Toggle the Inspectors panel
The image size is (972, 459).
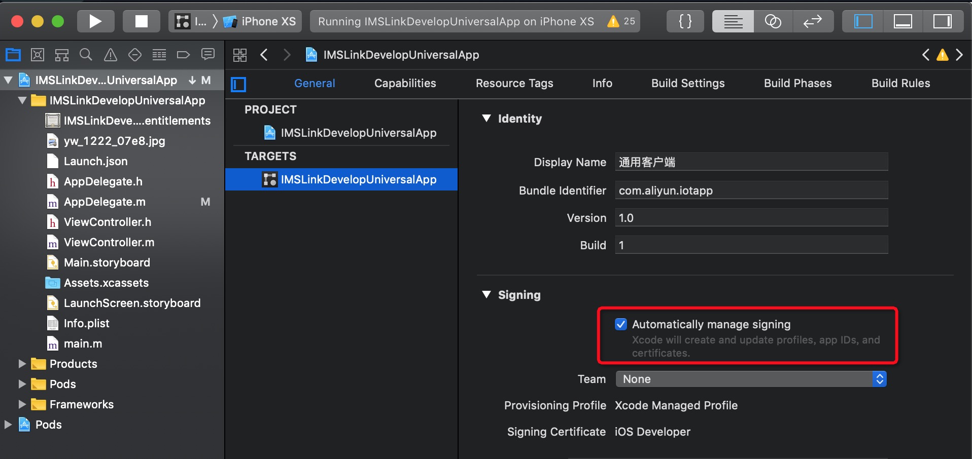click(943, 21)
